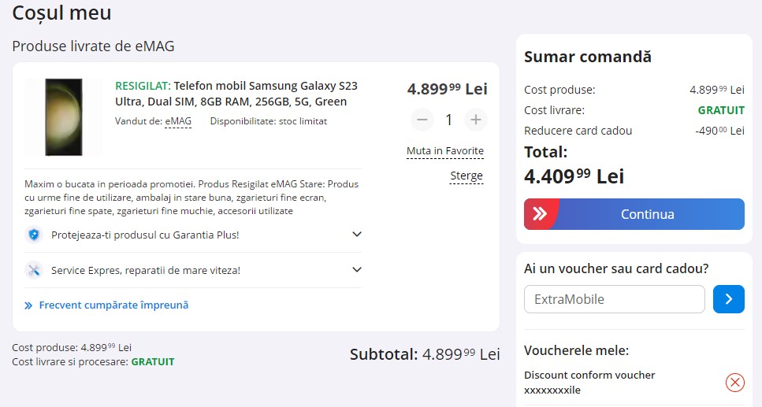The height and width of the screenshot is (407, 762).
Task: Expand the Garantia Plus protection section
Action: [356, 235]
